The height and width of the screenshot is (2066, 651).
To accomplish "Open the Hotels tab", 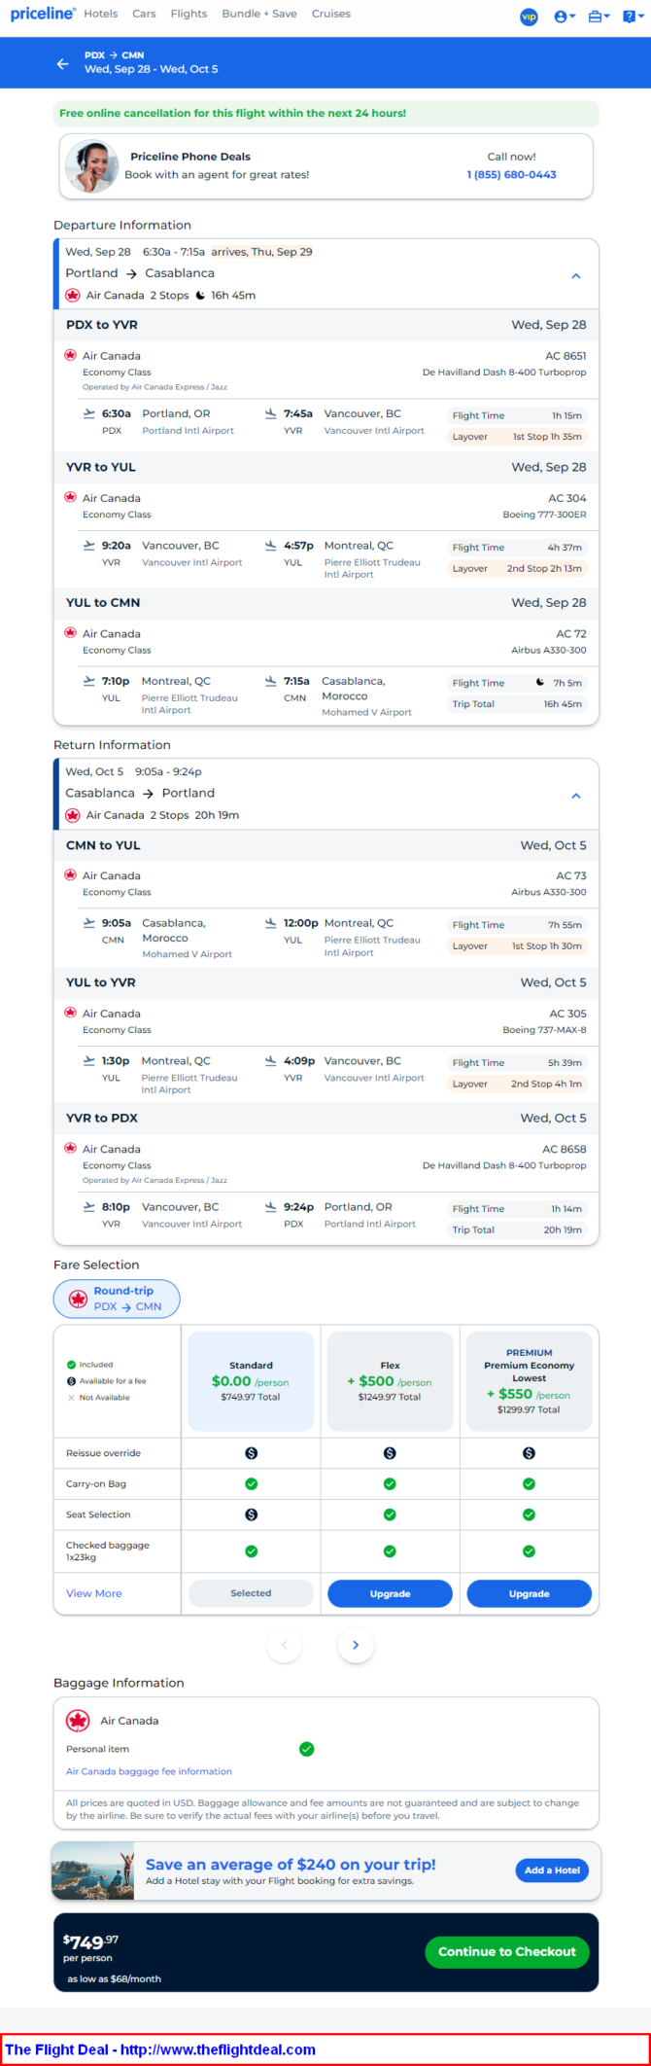I will 101,14.
